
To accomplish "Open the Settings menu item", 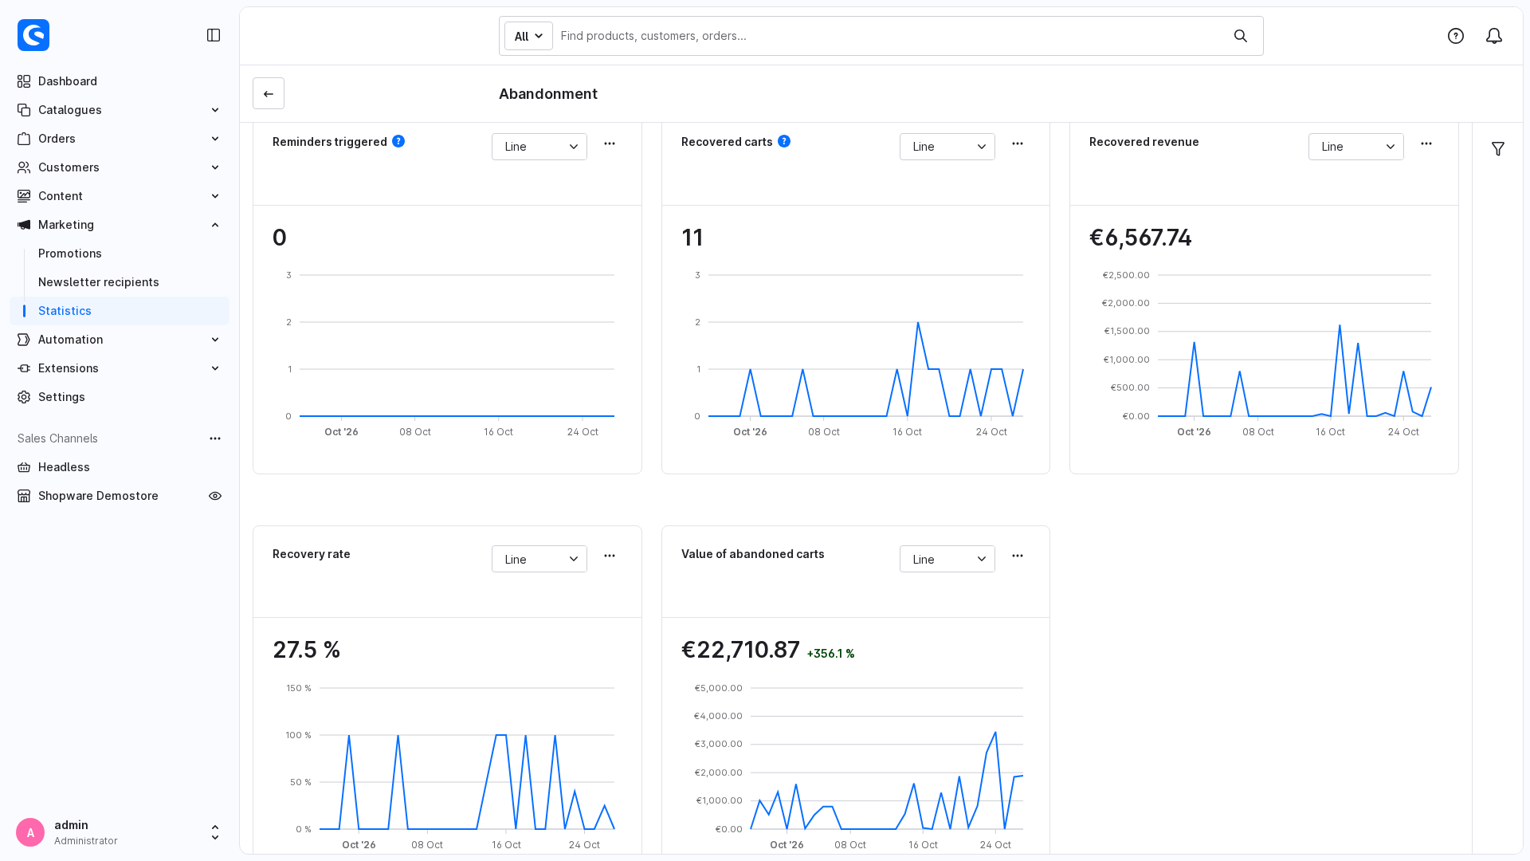I will coord(120,397).
